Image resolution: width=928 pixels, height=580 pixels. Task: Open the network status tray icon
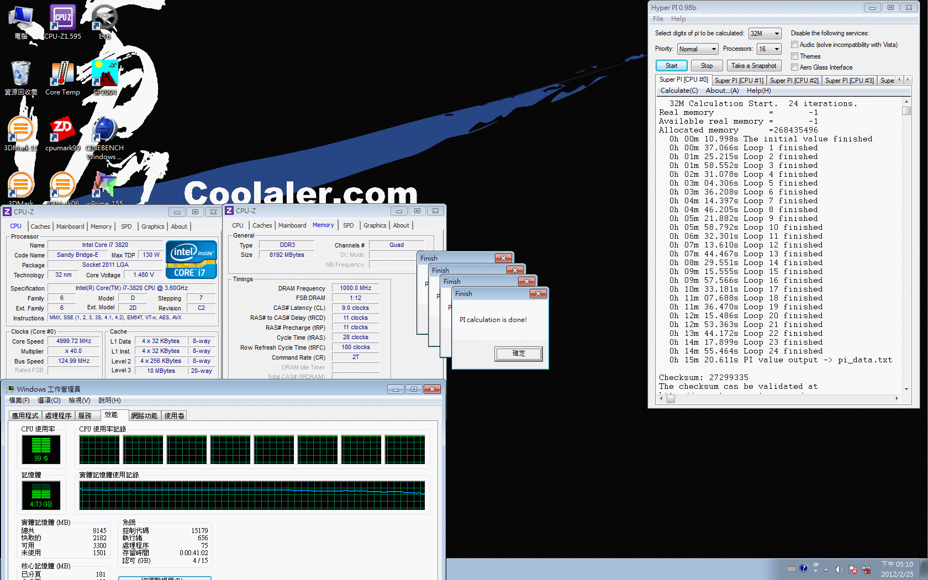[866, 570]
